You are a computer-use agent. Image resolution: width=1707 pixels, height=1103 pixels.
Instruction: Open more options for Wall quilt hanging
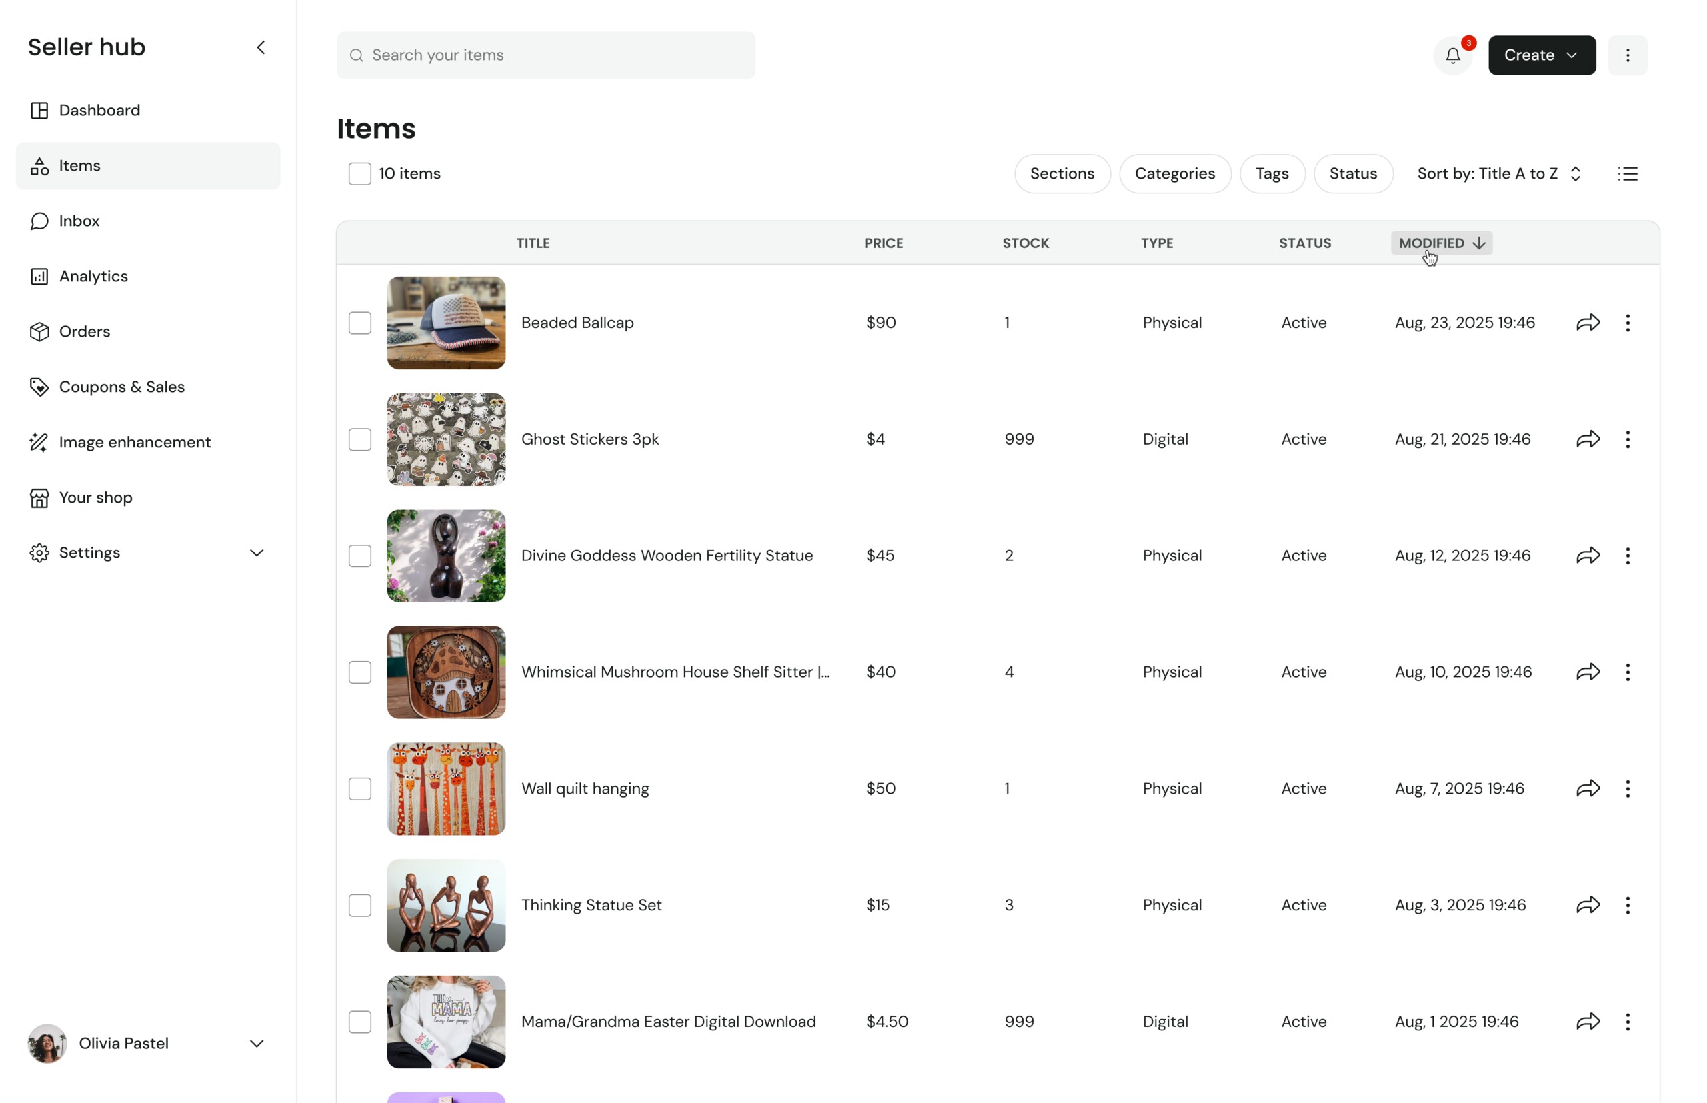coord(1628,788)
